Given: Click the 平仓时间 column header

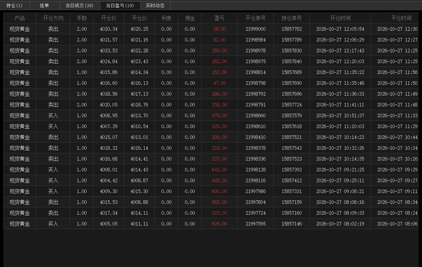Looking at the screenshot, I should click(x=401, y=18).
